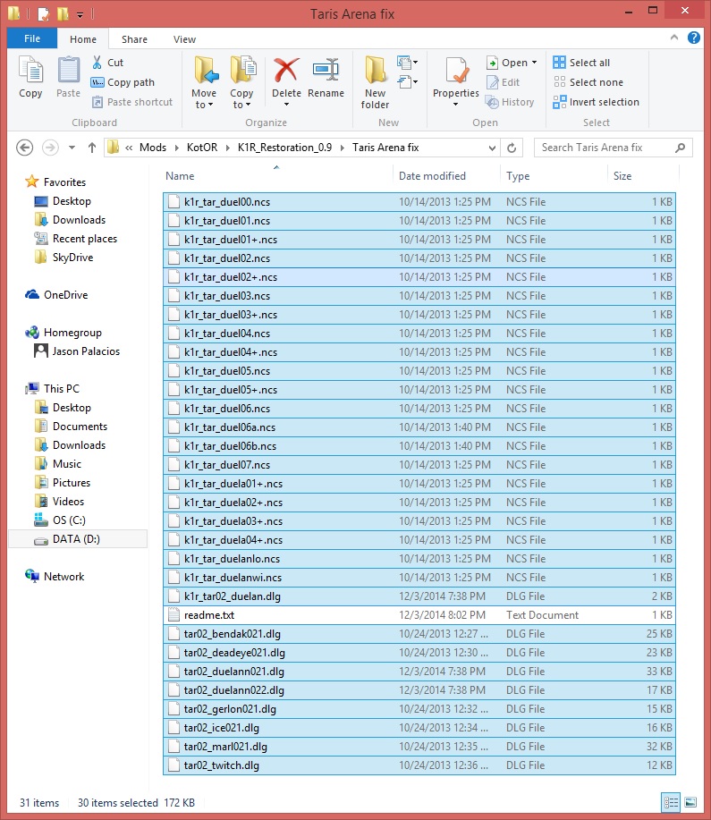The image size is (711, 820).
Task: Open Explorer Help with the question mark icon
Action: (694, 38)
